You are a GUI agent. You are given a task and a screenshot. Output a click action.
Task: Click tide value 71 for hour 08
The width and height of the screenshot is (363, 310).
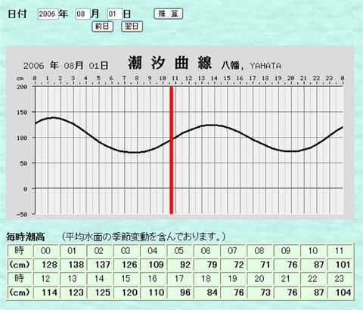(x=259, y=265)
